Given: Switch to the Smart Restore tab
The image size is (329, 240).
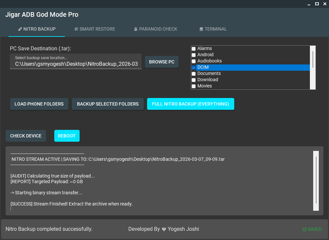Looking at the screenshot, I should pyautogui.click(x=94, y=29).
